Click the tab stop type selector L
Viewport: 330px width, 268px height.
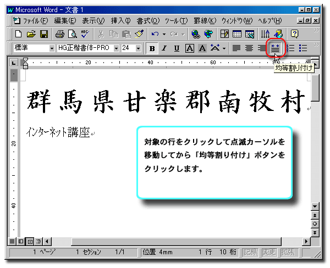click(14, 63)
